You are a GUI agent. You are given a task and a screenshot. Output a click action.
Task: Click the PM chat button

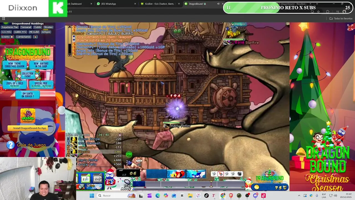point(129,154)
